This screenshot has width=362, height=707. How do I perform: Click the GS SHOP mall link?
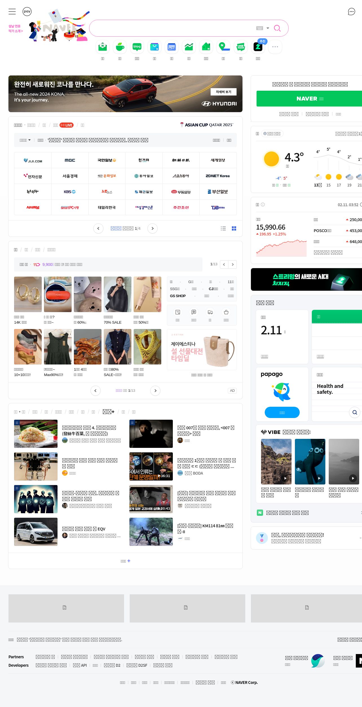[178, 296]
